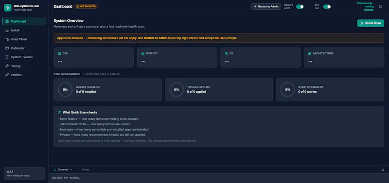Click the 'Tweaks — how many recommended' line
This screenshot has height=183, width=389.
[x=102, y=135]
